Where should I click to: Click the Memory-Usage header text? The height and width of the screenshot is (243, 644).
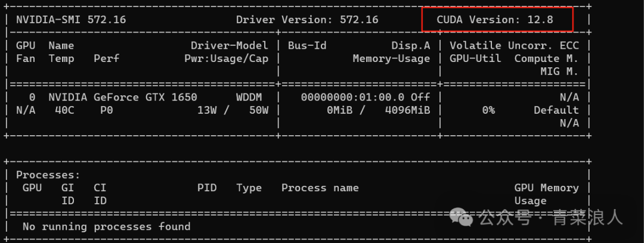tap(391, 58)
